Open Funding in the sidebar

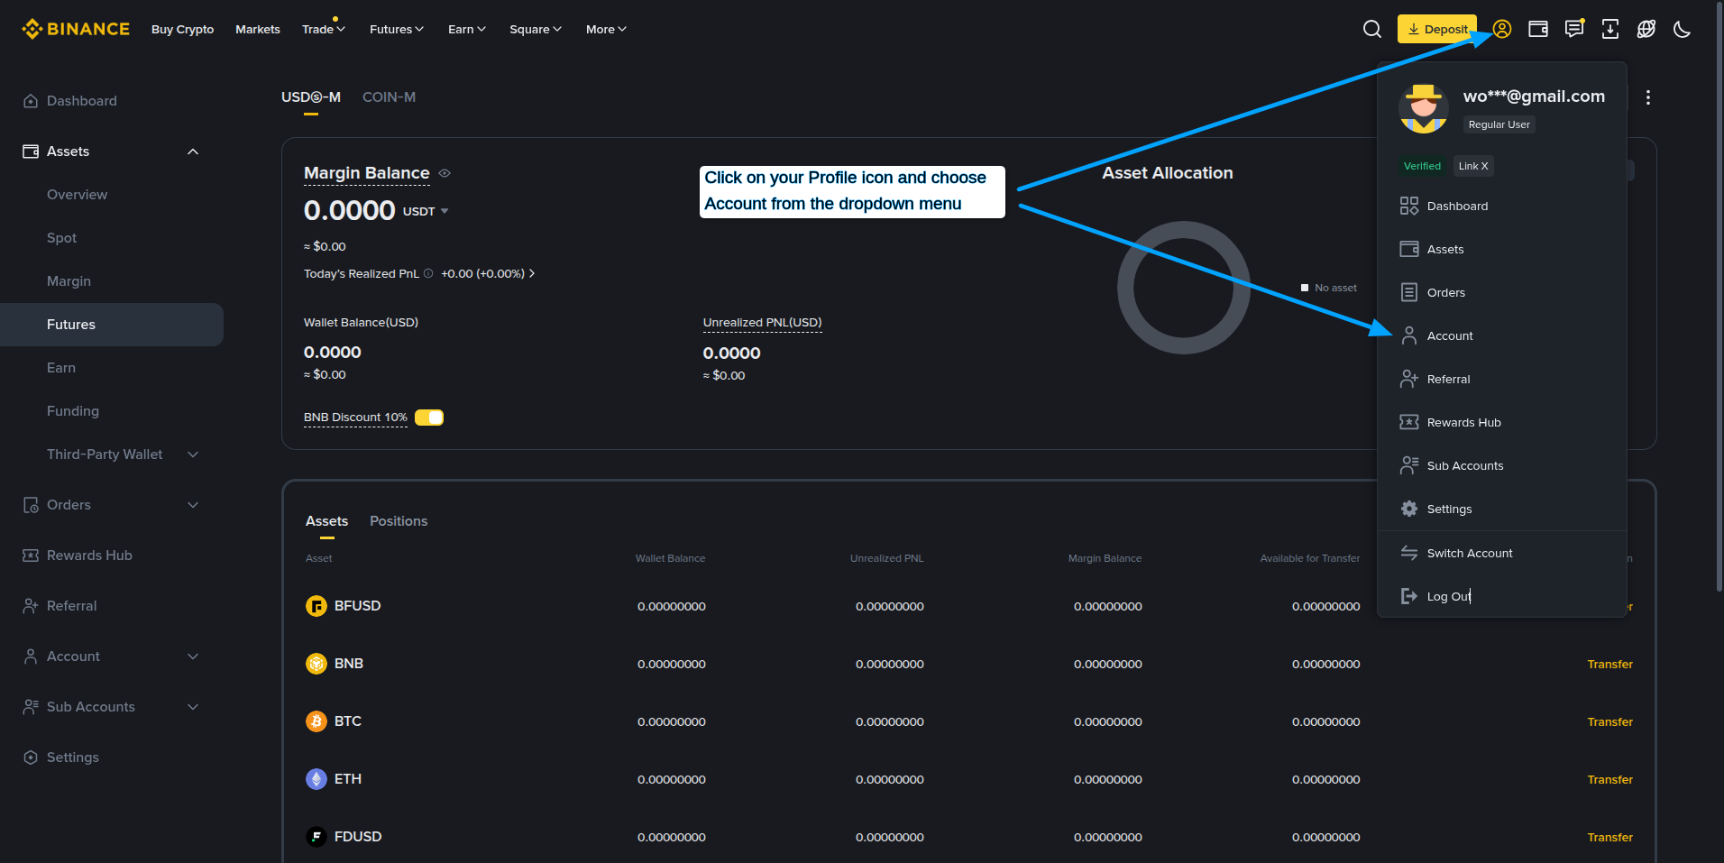(x=73, y=411)
